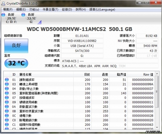Click the status orb for attribute 0B
Viewport: 162px width, 134px height.
tap(7, 111)
